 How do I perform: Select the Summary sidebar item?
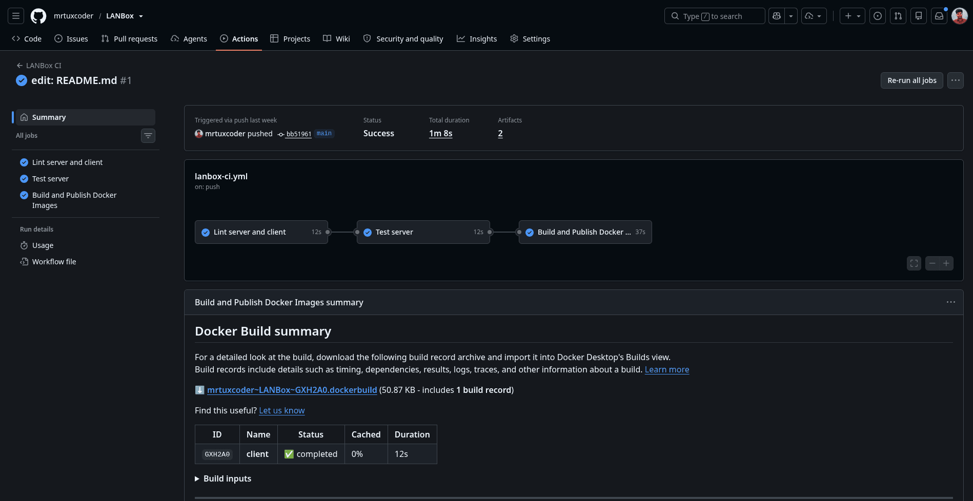(86, 117)
